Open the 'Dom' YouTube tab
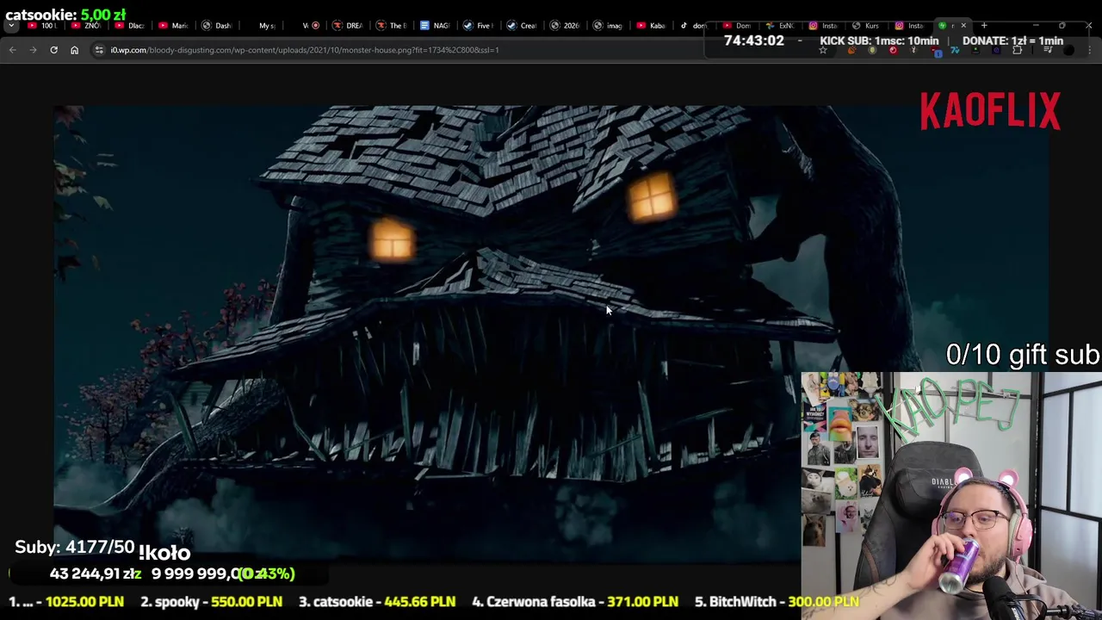Screen dimensions: 1102x620 coord(737,26)
